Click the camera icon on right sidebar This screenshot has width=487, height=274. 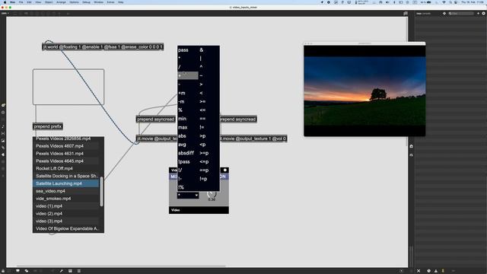(x=411, y=146)
